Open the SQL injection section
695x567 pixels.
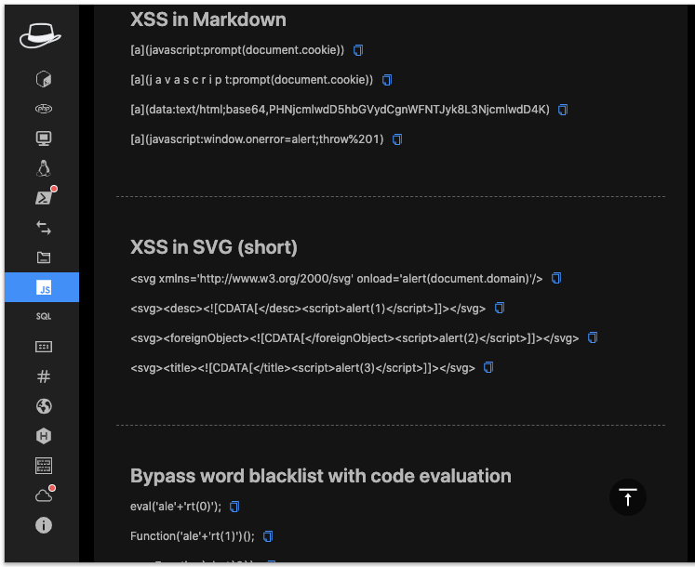[x=44, y=316]
